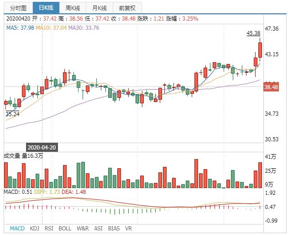
Task: Click the MA10: 37.04 label
Action: (x=51, y=28)
